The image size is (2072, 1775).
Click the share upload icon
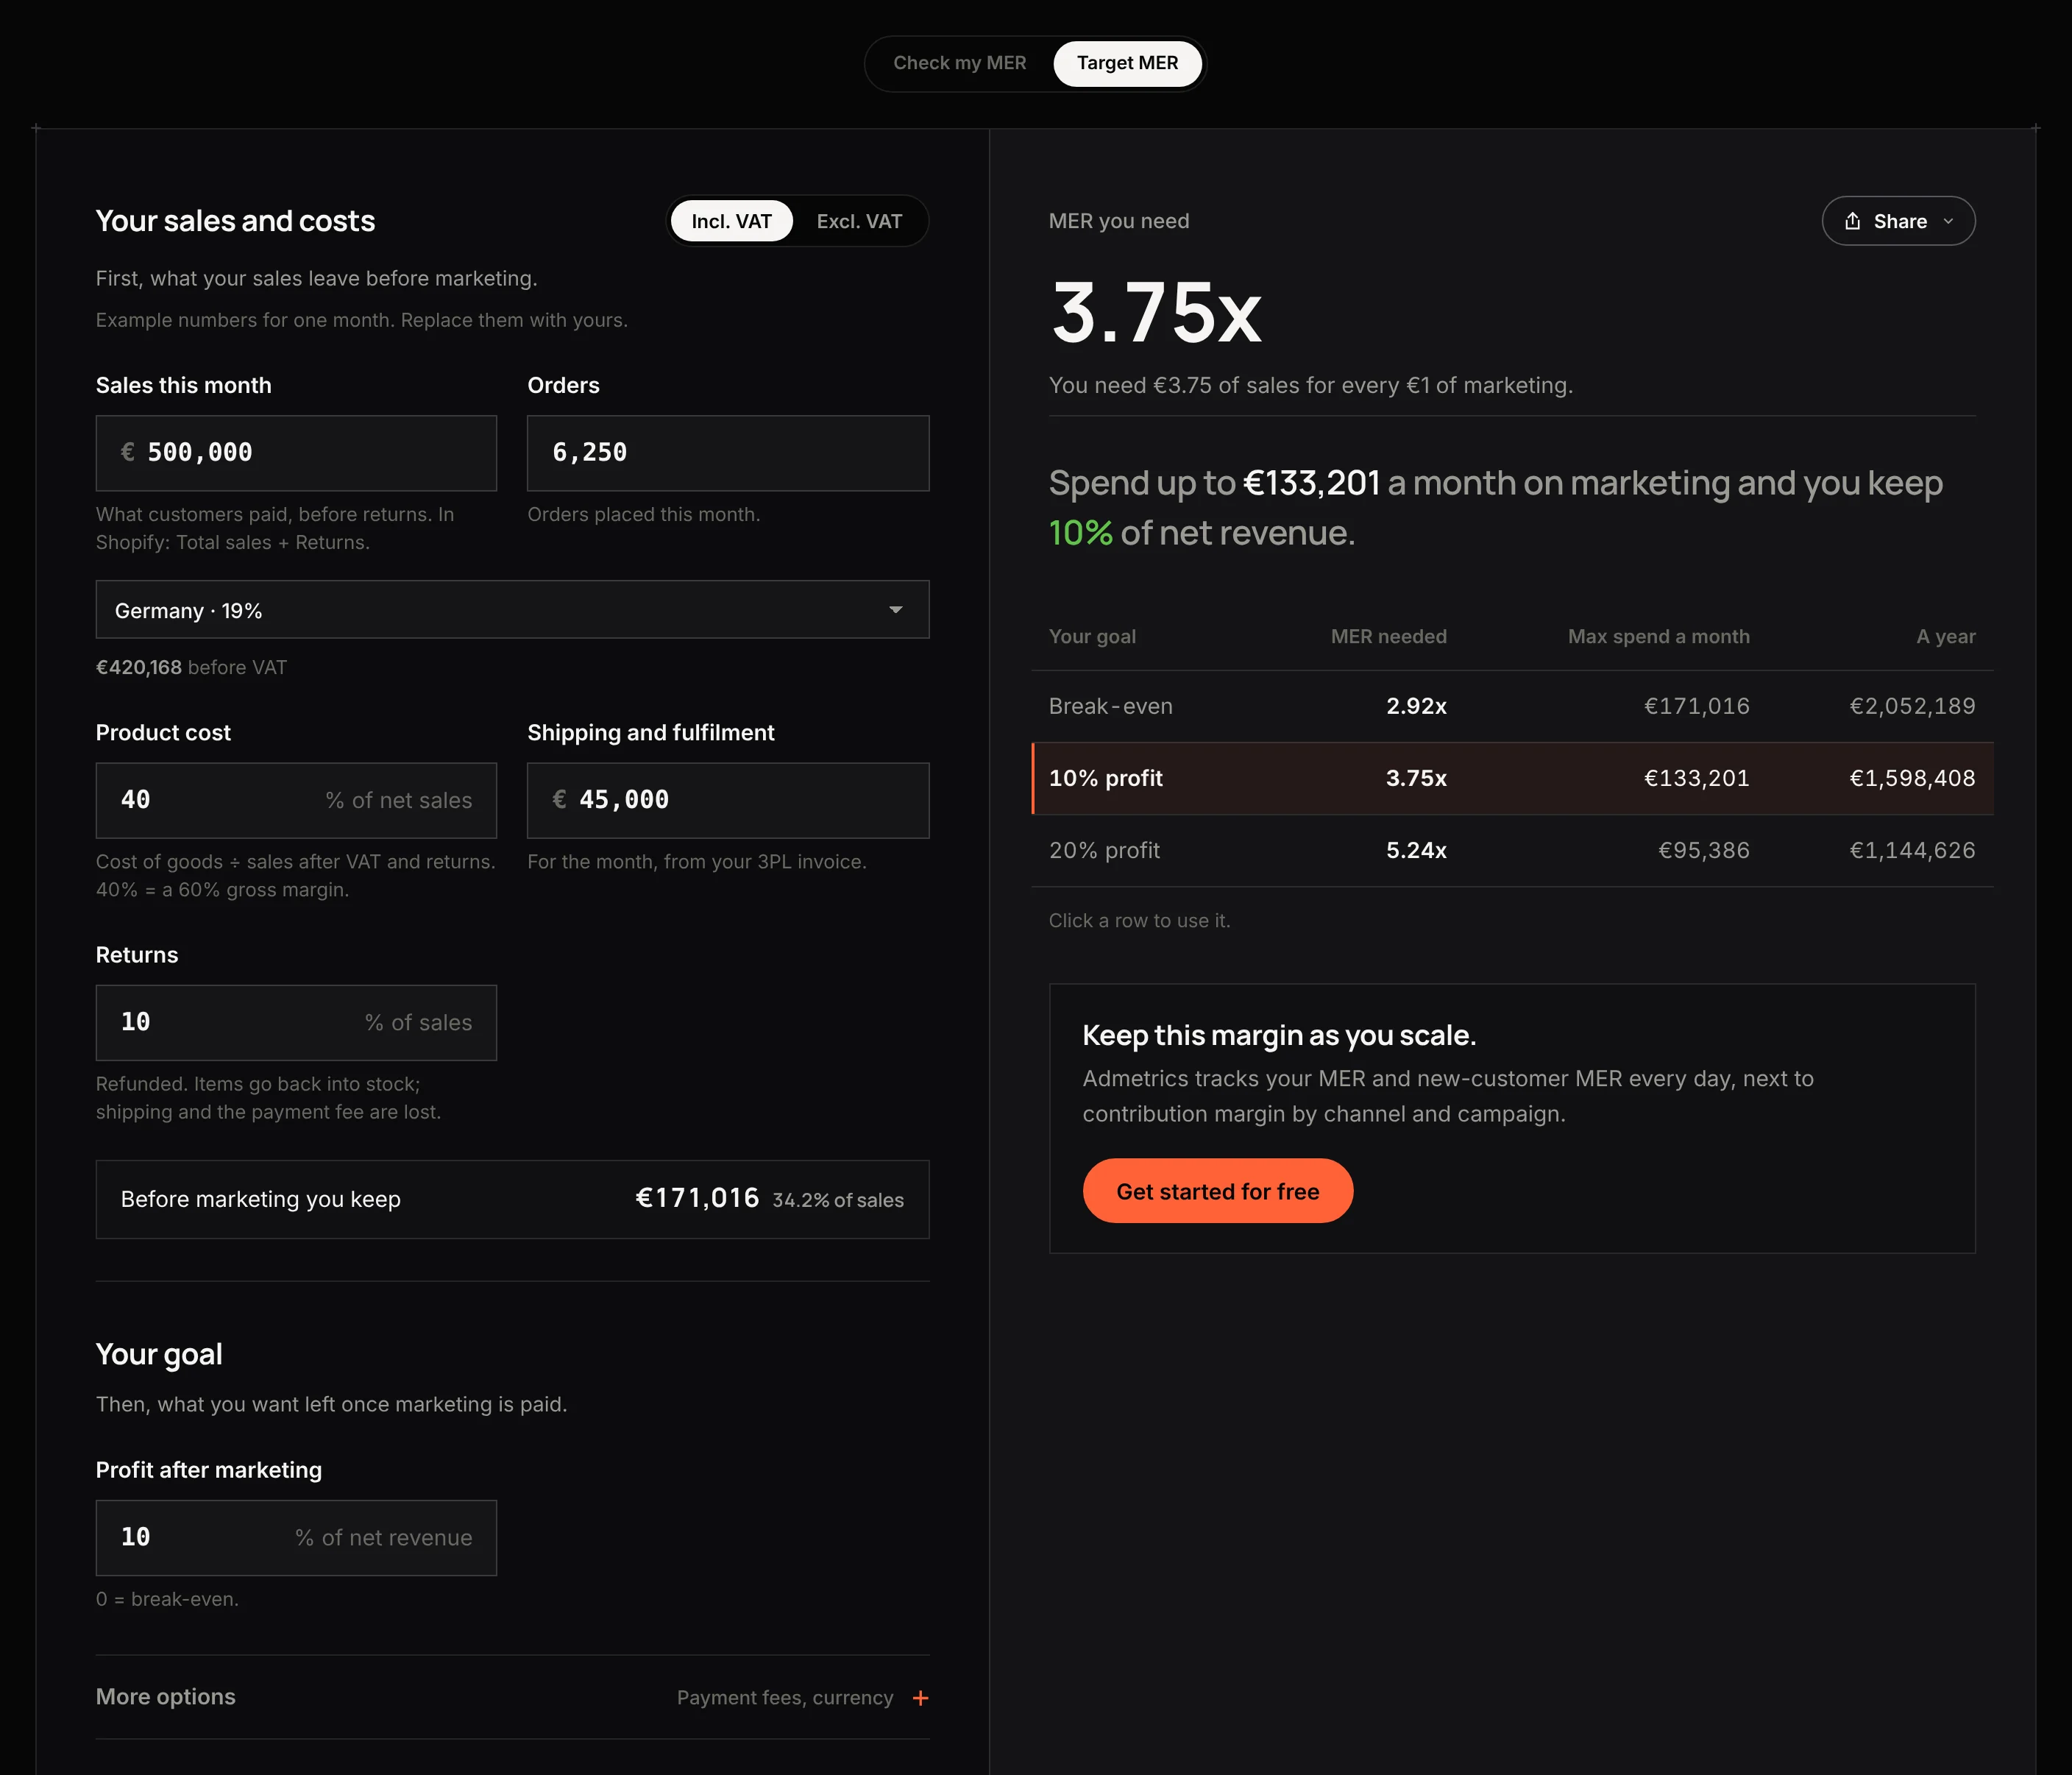click(x=1852, y=221)
